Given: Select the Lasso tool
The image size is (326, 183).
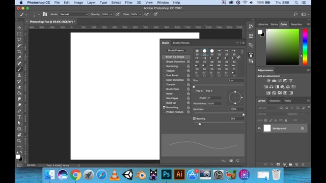Looking at the screenshot, I should click(19, 40).
